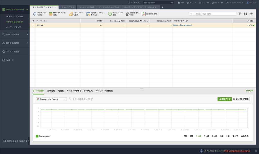Expand the 競合他社の研究 chevron
The height and width of the screenshot is (154, 259).
coord(27,43)
